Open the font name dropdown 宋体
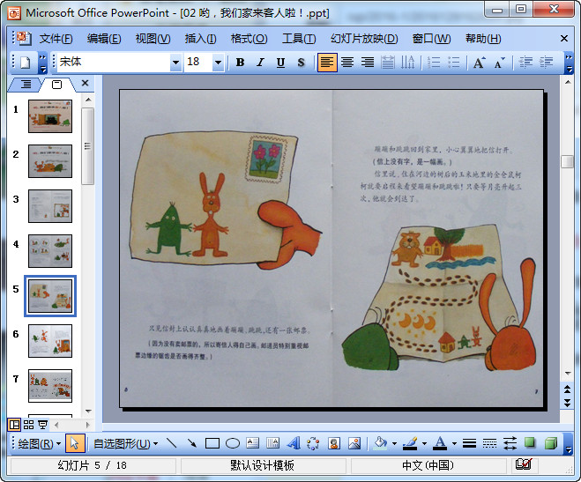The height and width of the screenshot is (482, 581). click(x=175, y=63)
